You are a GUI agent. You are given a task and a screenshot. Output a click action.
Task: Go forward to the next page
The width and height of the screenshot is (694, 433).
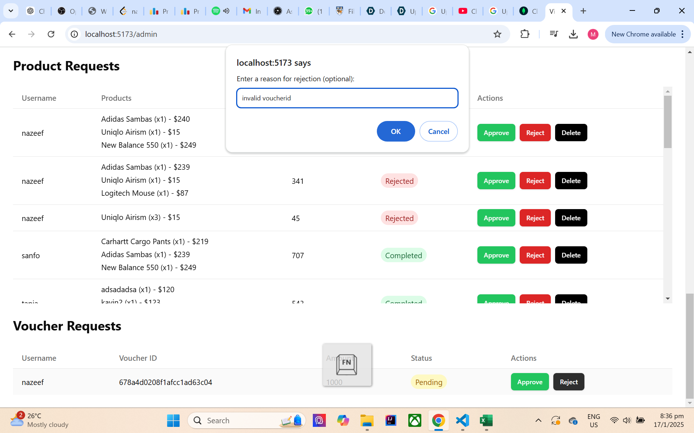tap(31, 34)
